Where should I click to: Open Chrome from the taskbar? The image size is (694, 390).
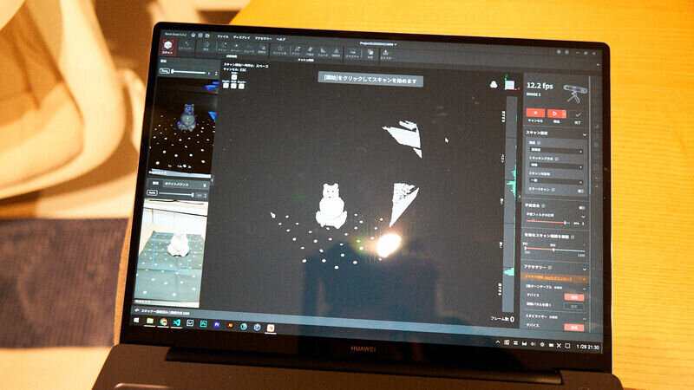tap(163, 322)
